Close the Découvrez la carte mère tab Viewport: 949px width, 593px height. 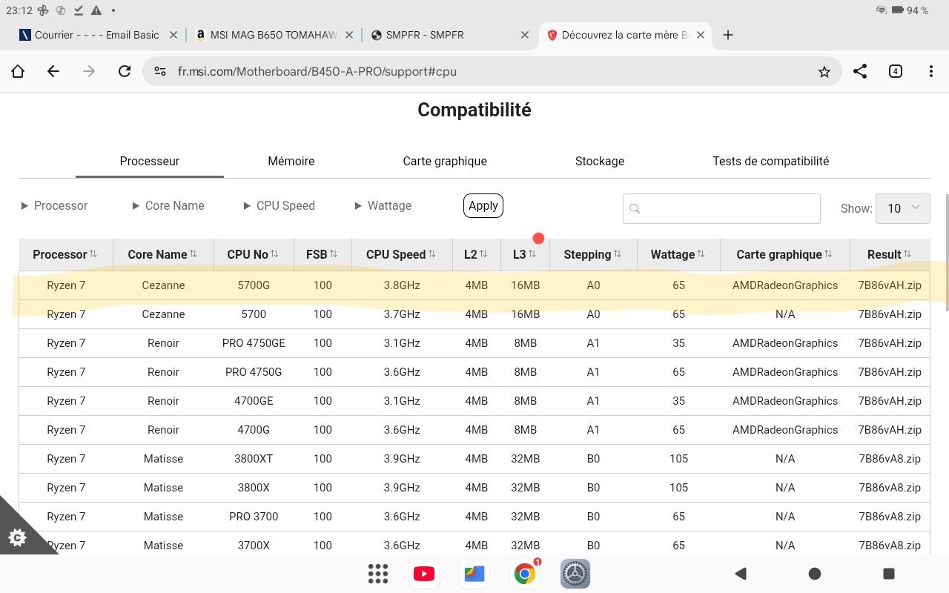[x=701, y=35]
